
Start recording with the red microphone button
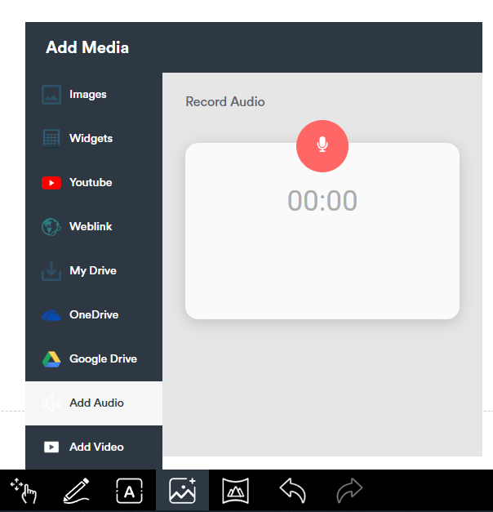[x=322, y=146]
